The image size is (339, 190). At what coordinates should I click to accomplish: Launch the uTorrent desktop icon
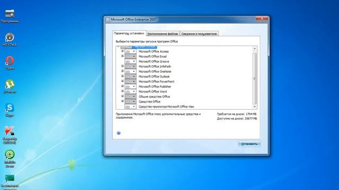click(x=10, y=87)
